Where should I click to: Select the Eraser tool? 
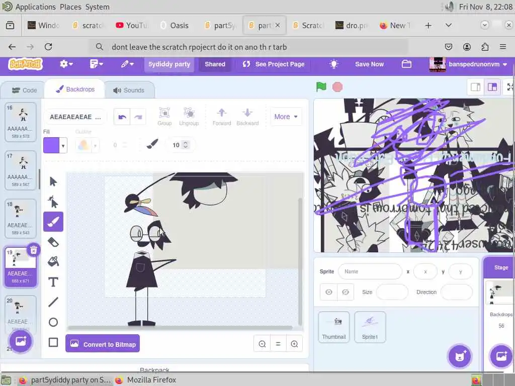click(53, 242)
